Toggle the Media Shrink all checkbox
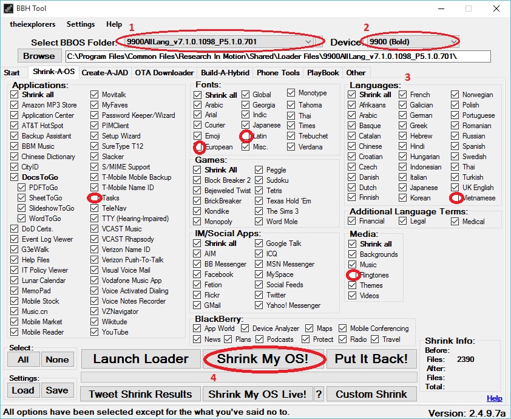Screen dimensions: 511x419 [x=352, y=244]
